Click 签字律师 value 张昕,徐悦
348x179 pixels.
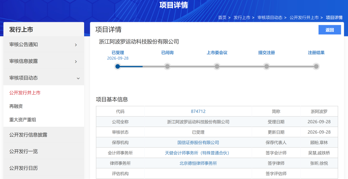pyautogui.click(x=319, y=163)
